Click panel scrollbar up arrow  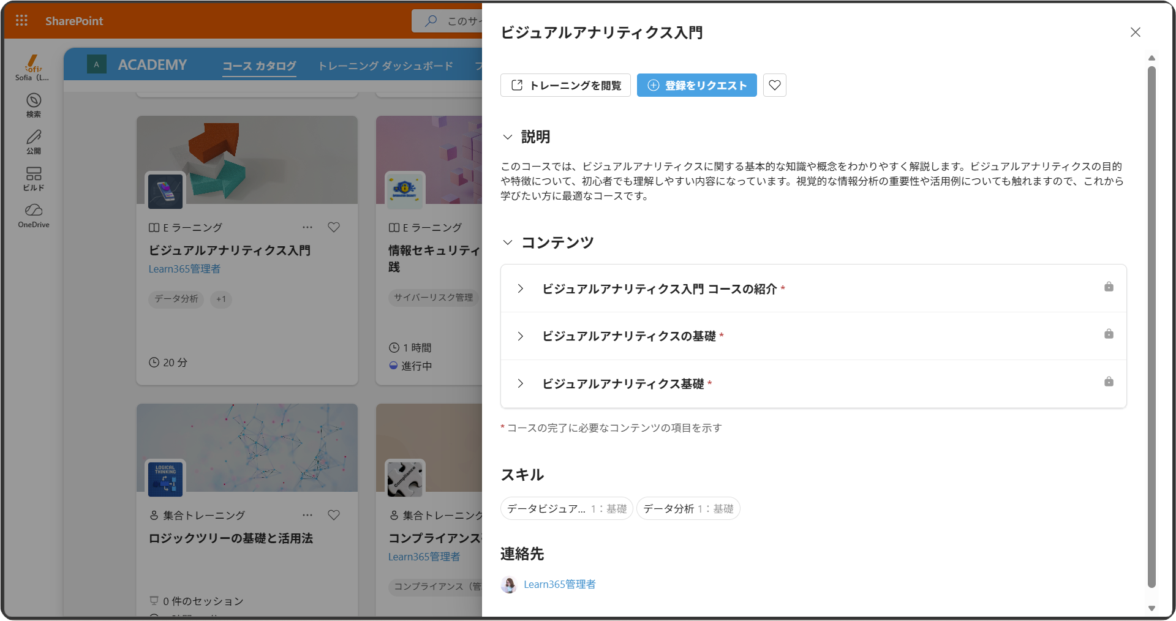tap(1151, 58)
